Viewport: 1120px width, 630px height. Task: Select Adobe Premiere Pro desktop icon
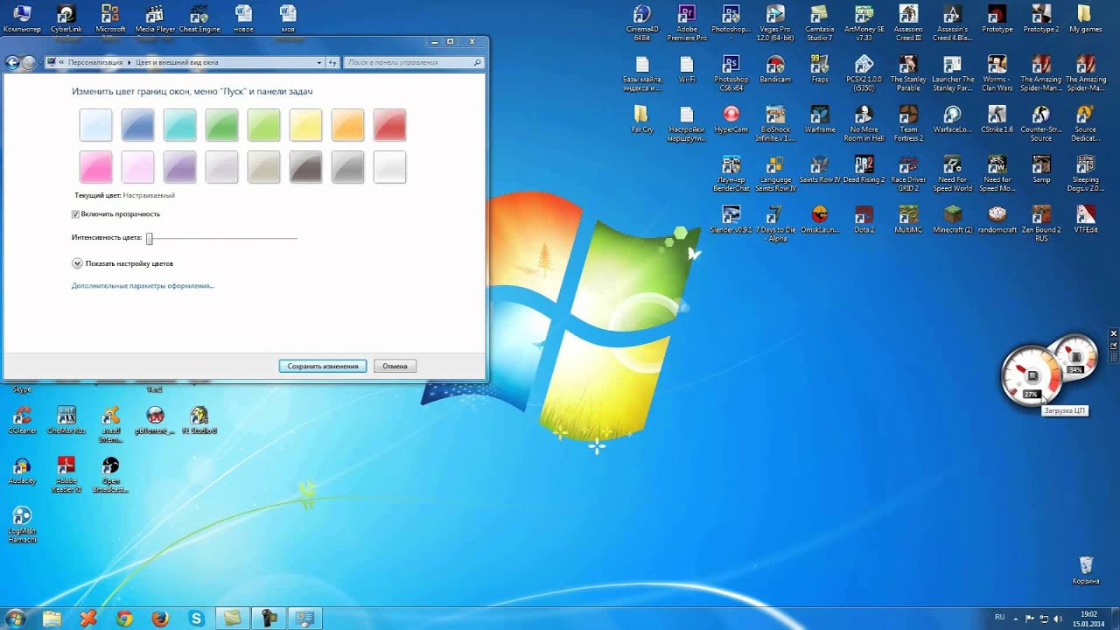687,22
